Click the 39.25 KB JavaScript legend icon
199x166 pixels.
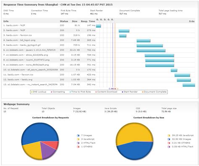click(169, 135)
